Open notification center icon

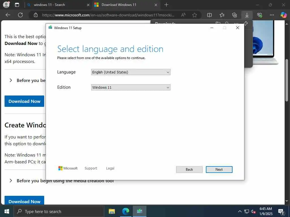pos(281,211)
